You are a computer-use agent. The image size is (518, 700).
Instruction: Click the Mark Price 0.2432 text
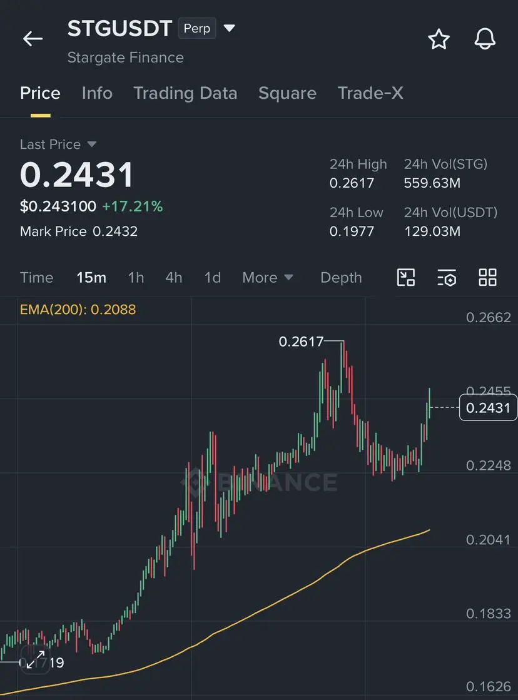79,231
